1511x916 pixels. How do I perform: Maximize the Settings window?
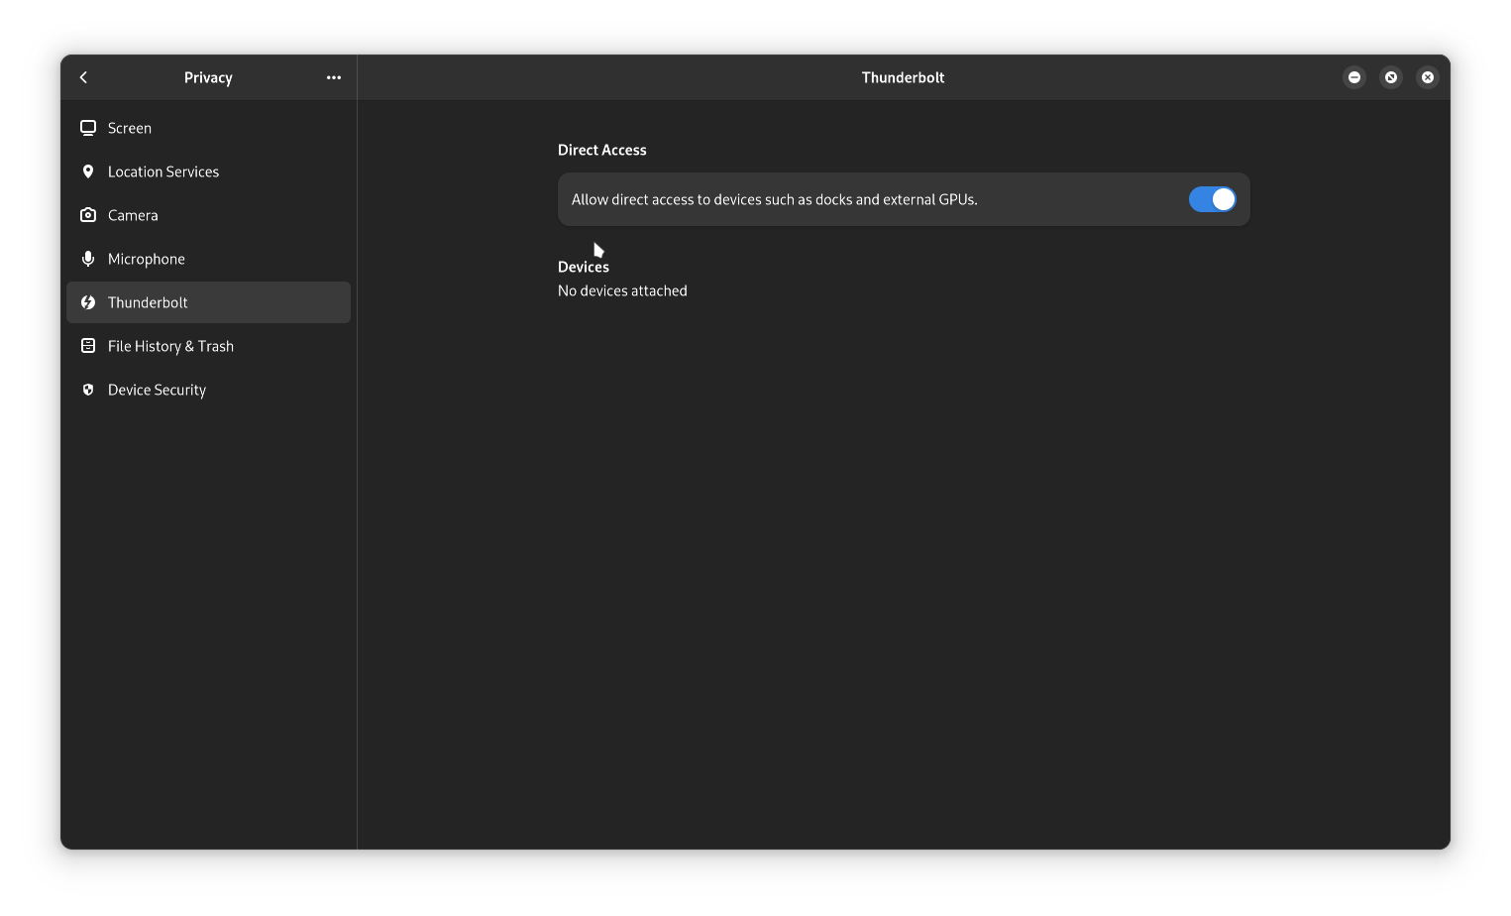[1391, 77]
